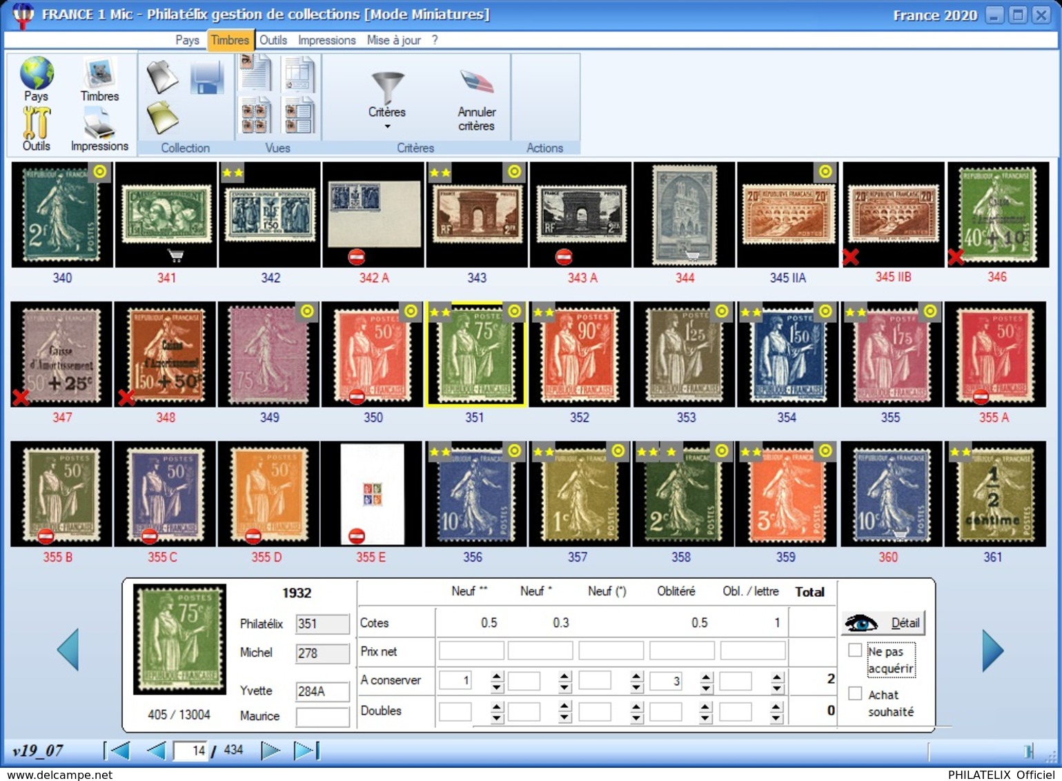The width and height of the screenshot is (1062, 781).
Task: Click the shopping cart icon under stamp 341
Action: [x=176, y=256]
